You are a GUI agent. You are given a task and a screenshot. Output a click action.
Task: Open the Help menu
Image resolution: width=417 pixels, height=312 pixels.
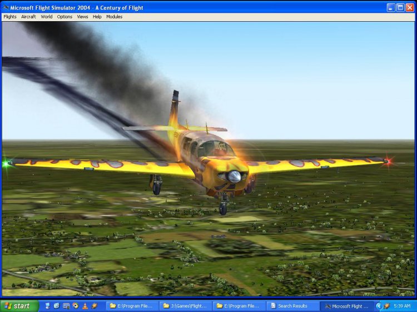click(97, 17)
